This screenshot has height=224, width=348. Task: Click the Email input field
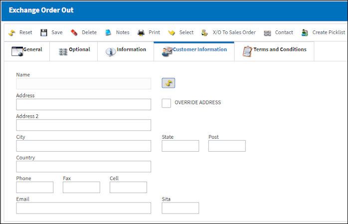pyautogui.click(x=83, y=208)
